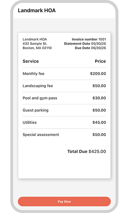Select the Service column header

(x=31, y=61)
